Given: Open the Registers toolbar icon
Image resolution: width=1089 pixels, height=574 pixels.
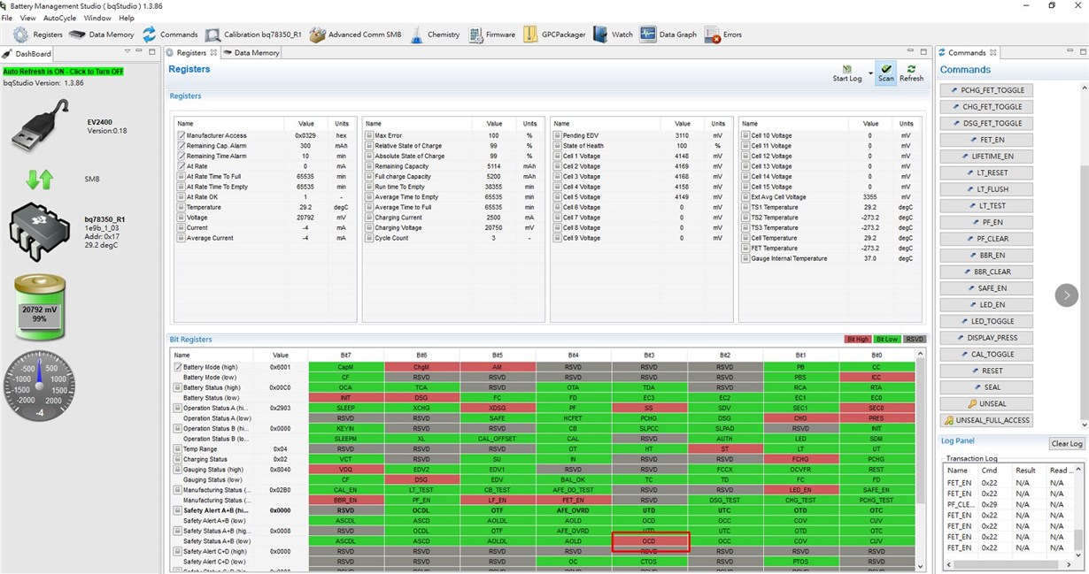Looking at the screenshot, I should point(38,34).
